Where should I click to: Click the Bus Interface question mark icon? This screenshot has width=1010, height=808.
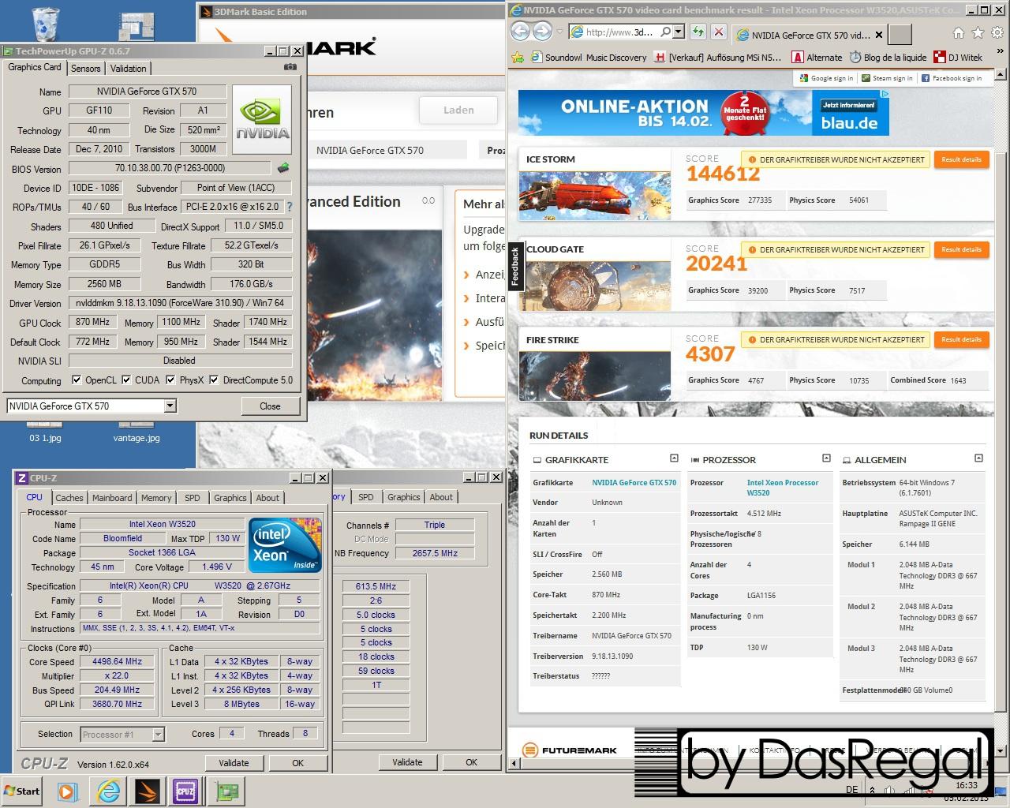pos(289,207)
